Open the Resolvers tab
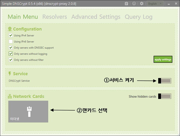Image resolution: width=180 pixels, height=136 pixels. tap(55, 17)
